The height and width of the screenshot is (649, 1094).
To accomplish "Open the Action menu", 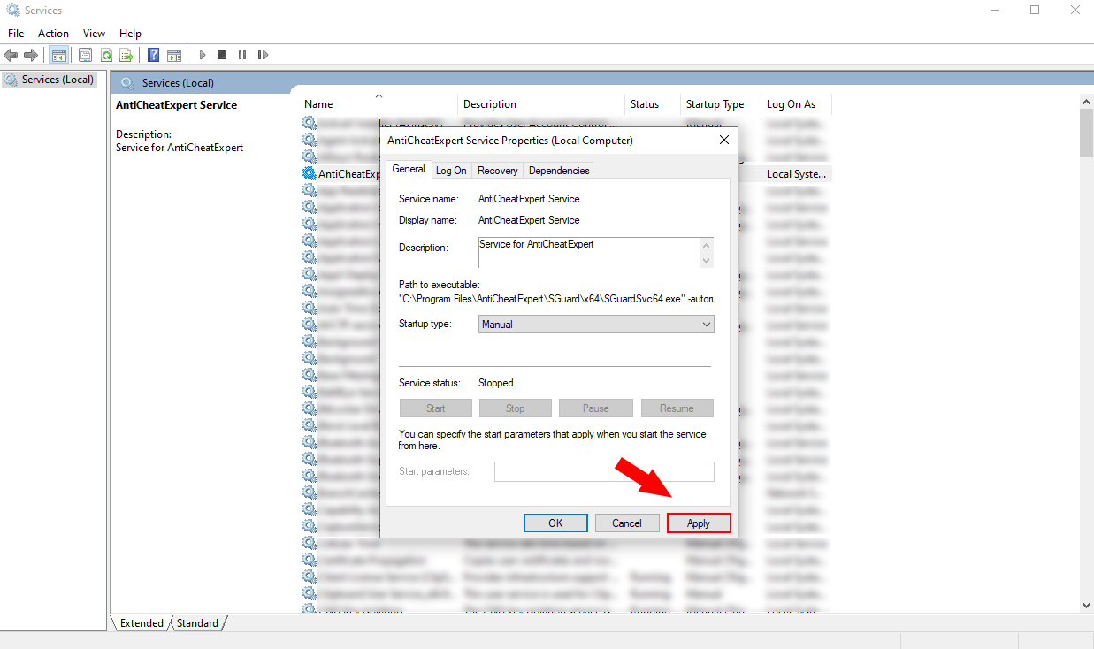I will (x=53, y=34).
